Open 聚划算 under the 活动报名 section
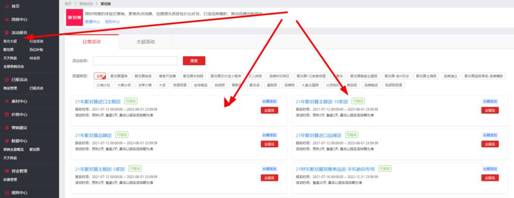514x198 pixels. pos(8,50)
